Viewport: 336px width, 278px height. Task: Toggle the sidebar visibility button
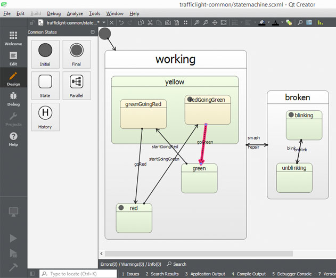pyautogui.click(x=32, y=274)
